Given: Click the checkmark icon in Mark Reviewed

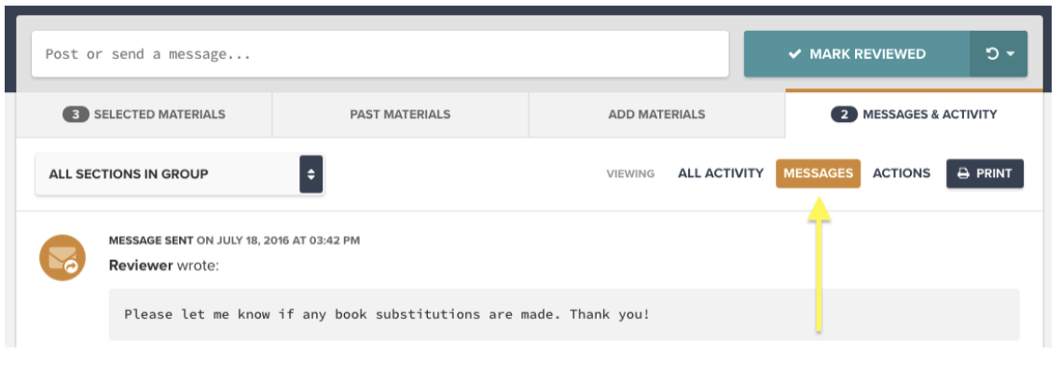Looking at the screenshot, I should coord(795,54).
